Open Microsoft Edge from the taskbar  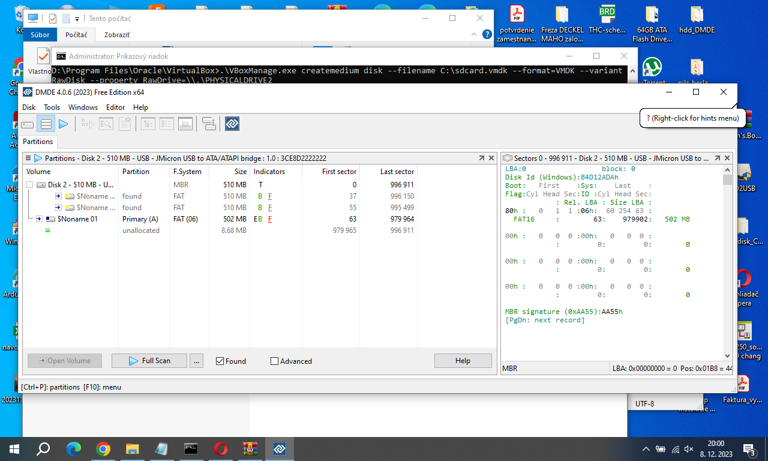73,448
